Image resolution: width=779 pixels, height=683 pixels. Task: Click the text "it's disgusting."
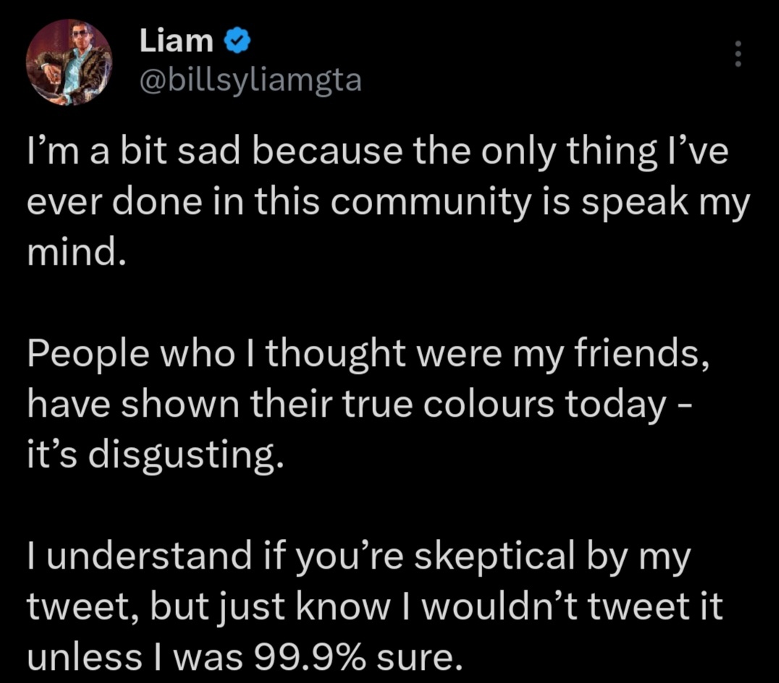tap(156, 456)
